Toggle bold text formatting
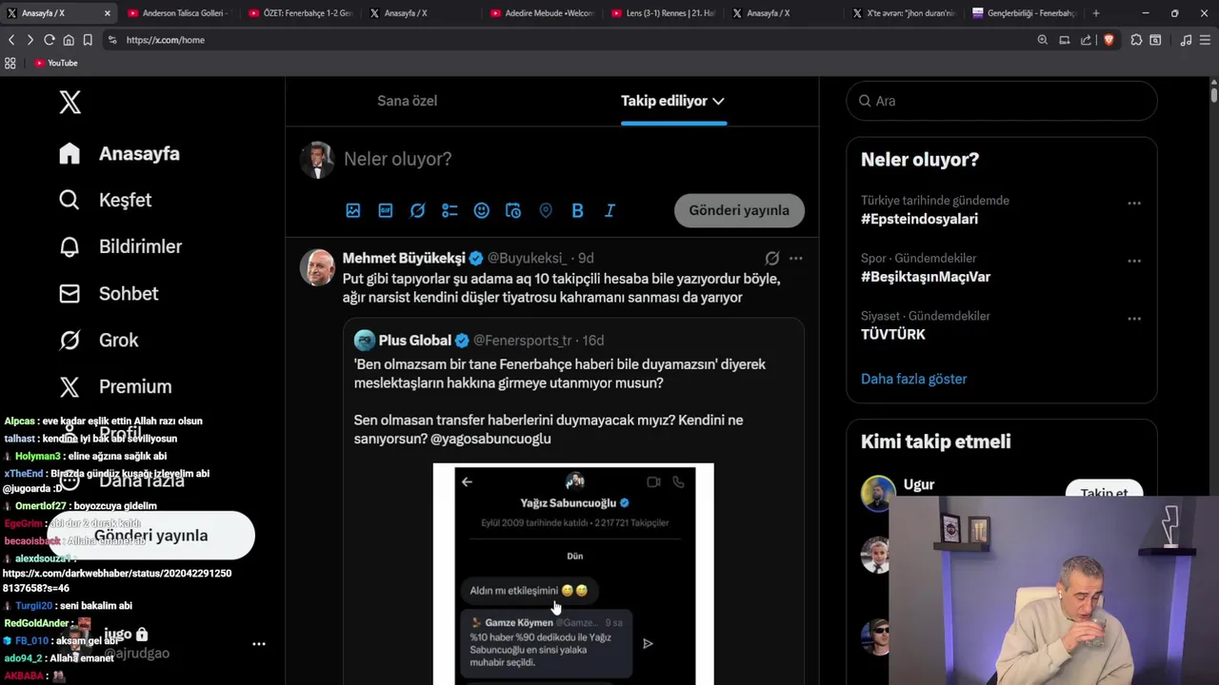 577,210
